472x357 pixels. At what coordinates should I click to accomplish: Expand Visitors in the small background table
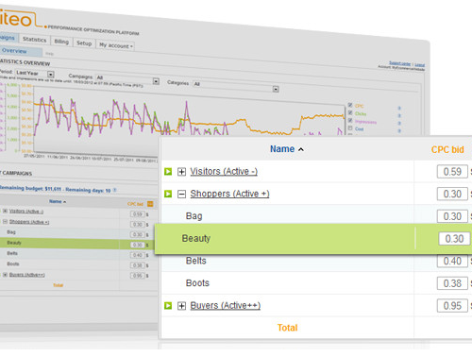point(5,211)
